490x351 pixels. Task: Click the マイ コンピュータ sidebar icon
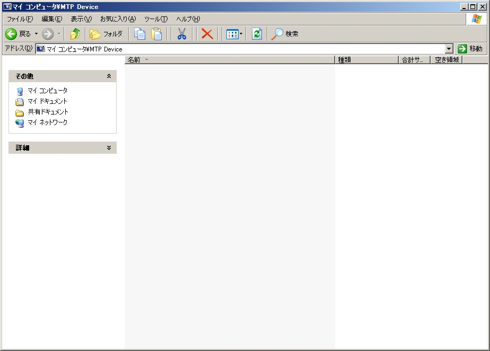(20, 91)
